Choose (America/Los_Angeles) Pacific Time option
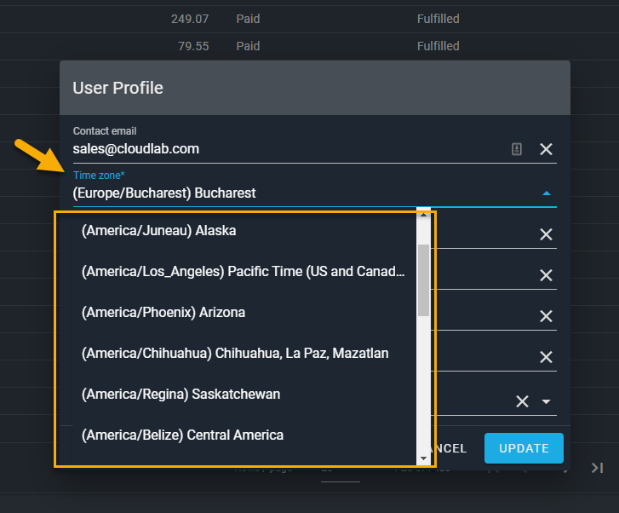 click(x=244, y=272)
